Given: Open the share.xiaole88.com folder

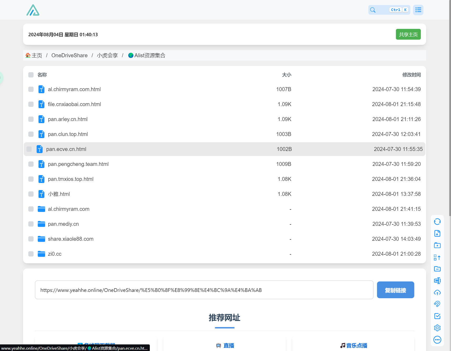Looking at the screenshot, I should pos(71,239).
